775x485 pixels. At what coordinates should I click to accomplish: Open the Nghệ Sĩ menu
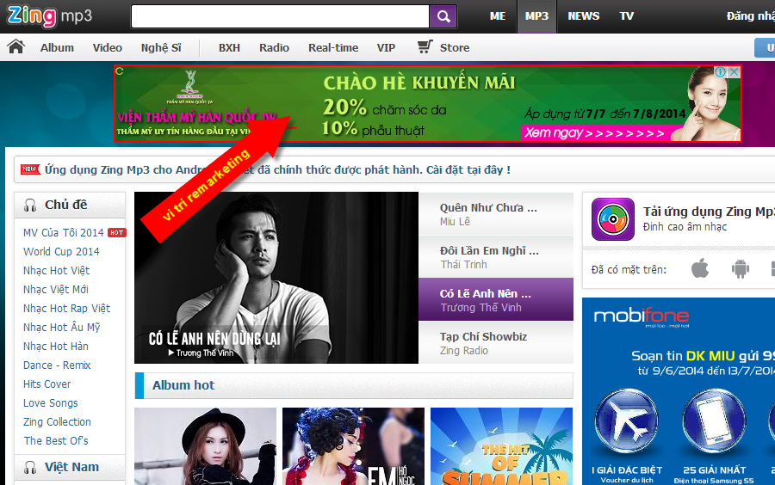161,48
